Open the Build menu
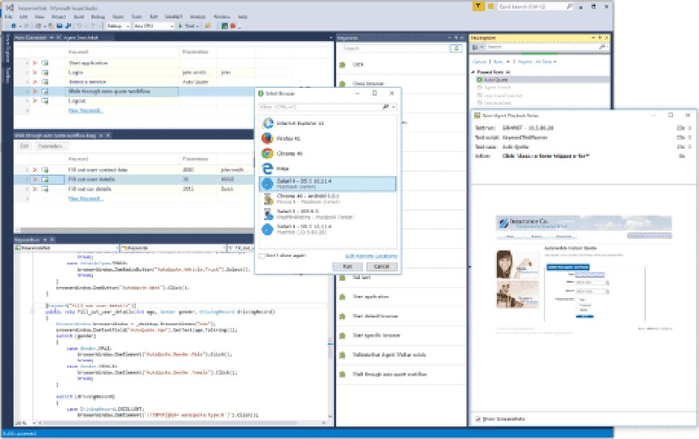The image size is (699, 439). (79, 17)
